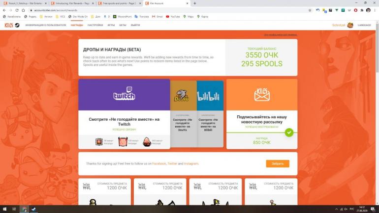Click ВЫЙТИ to log out
The height and width of the screenshot is (213, 379).
pos(135,25)
